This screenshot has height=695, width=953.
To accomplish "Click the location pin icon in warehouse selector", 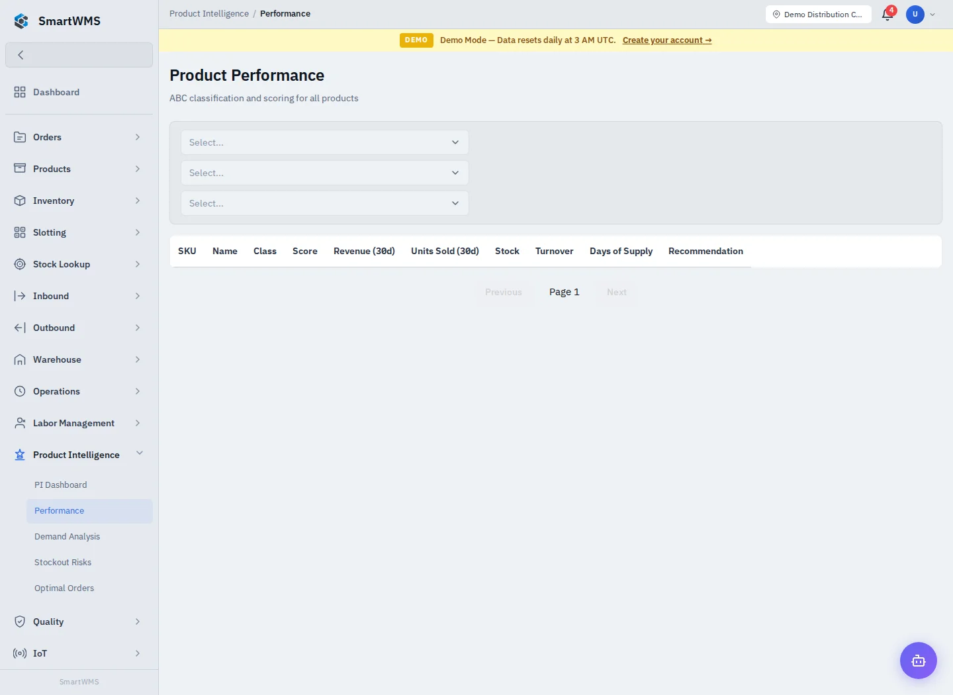I will (x=776, y=14).
